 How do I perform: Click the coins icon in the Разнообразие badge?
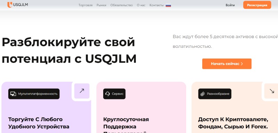[203, 94]
